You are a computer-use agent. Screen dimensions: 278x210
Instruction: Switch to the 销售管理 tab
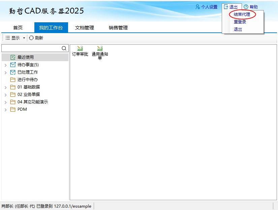coord(118,28)
